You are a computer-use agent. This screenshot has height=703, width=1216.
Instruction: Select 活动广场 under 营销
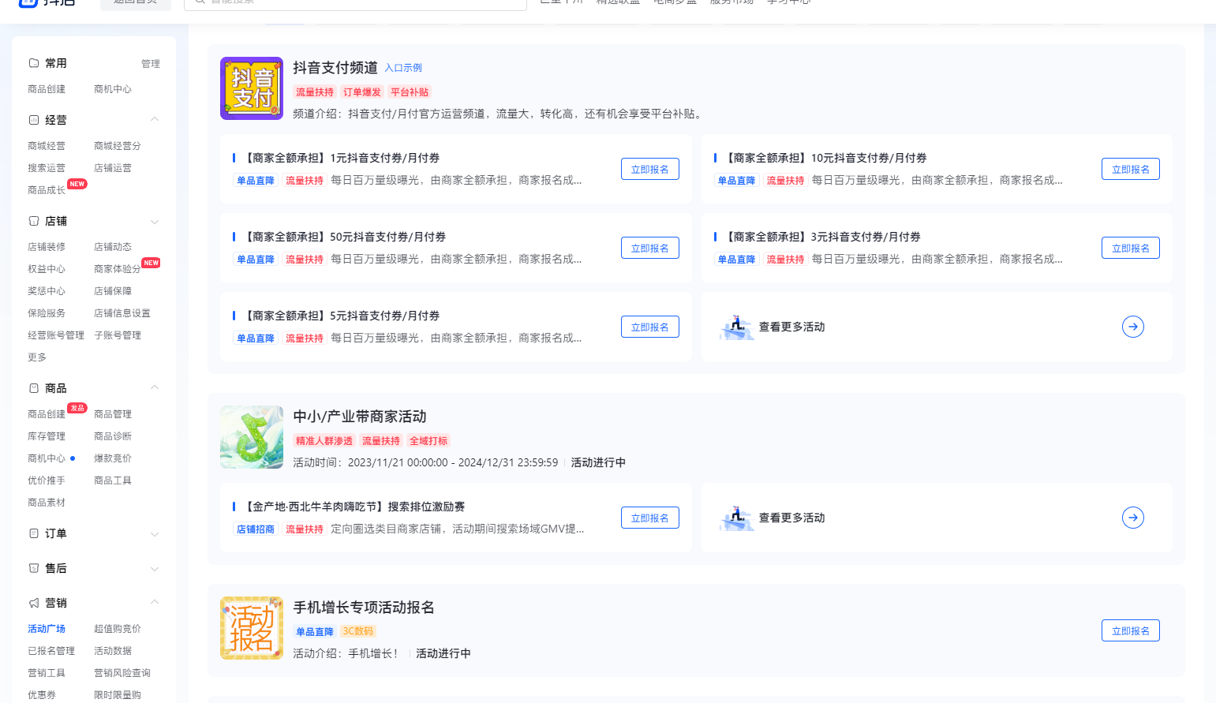pyautogui.click(x=47, y=629)
